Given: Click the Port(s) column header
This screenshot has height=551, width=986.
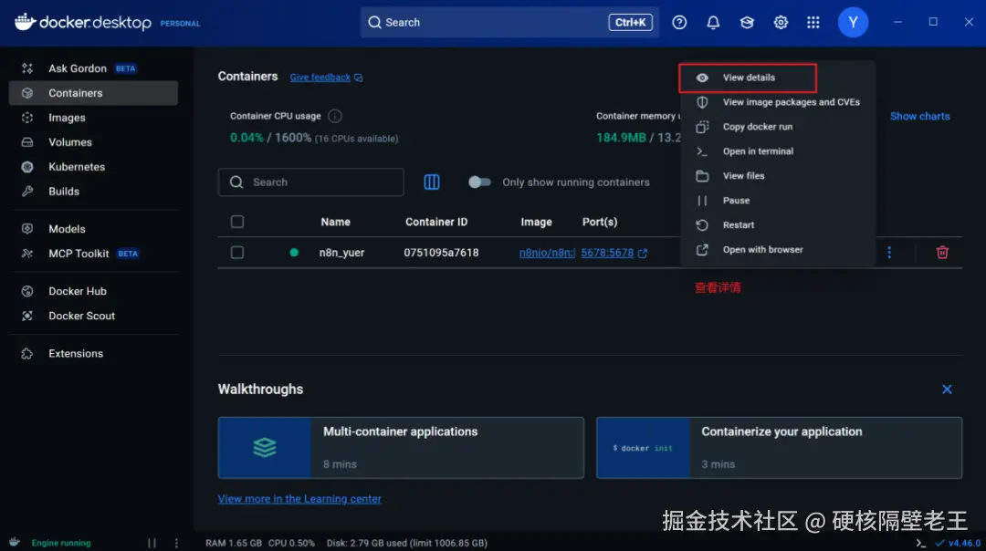Looking at the screenshot, I should (x=600, y=222).
